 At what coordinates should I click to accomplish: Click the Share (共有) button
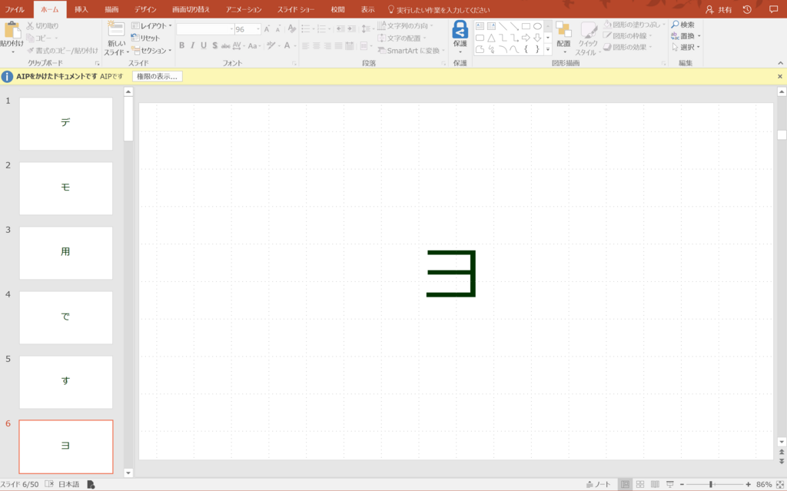[719, 9]
